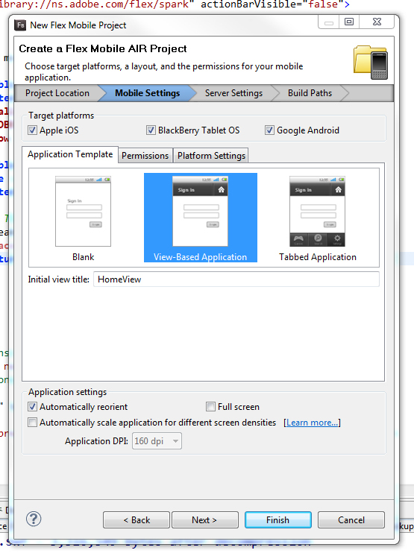The width and height of the screenshot is (414, 553).
Task: Maximize the New Flex Mobile Project dialog
Action: pyautogui.click(x=349, y=22)
